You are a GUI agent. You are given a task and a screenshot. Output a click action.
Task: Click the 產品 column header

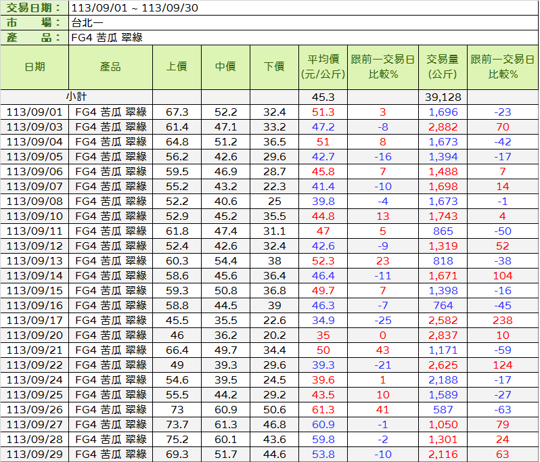[110, 67]
